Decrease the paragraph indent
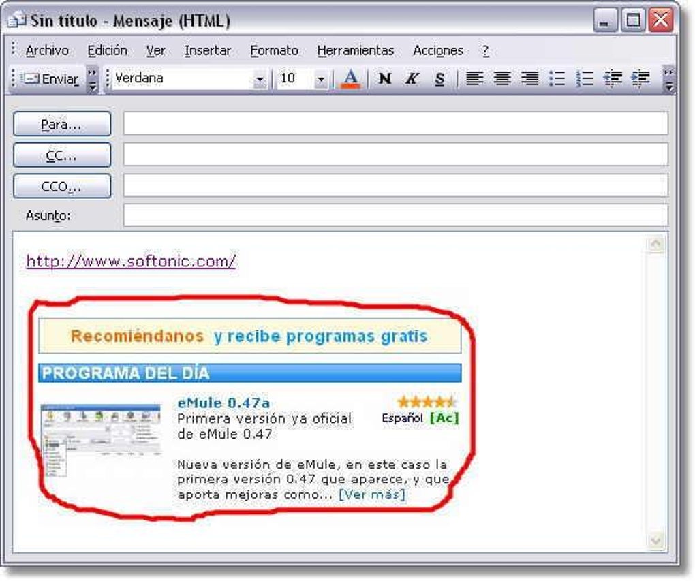This screenshot has height=581, width=695. (613, 79)
